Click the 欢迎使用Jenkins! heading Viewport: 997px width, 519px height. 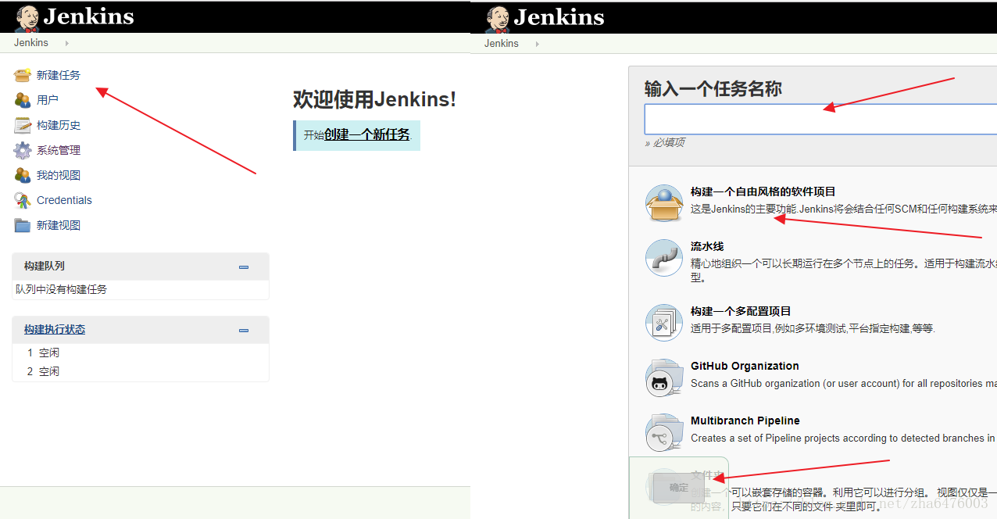point(374,99)
